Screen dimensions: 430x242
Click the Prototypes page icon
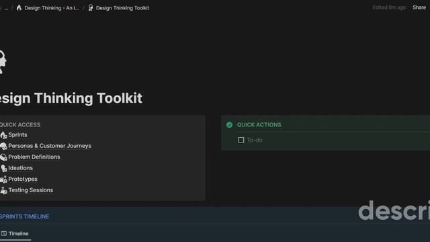coord(3,179)
